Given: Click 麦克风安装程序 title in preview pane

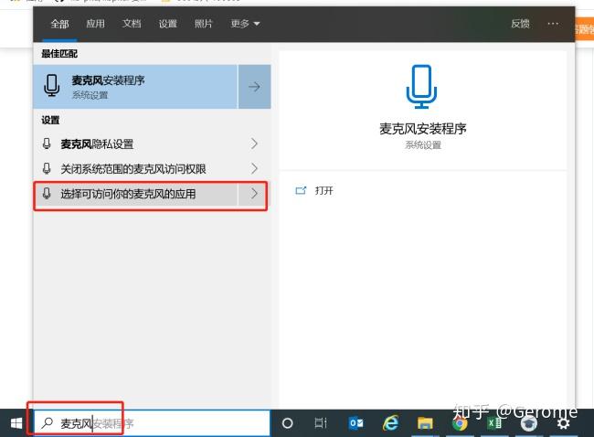Looking at the screenshot, I should tap(423, 129).
